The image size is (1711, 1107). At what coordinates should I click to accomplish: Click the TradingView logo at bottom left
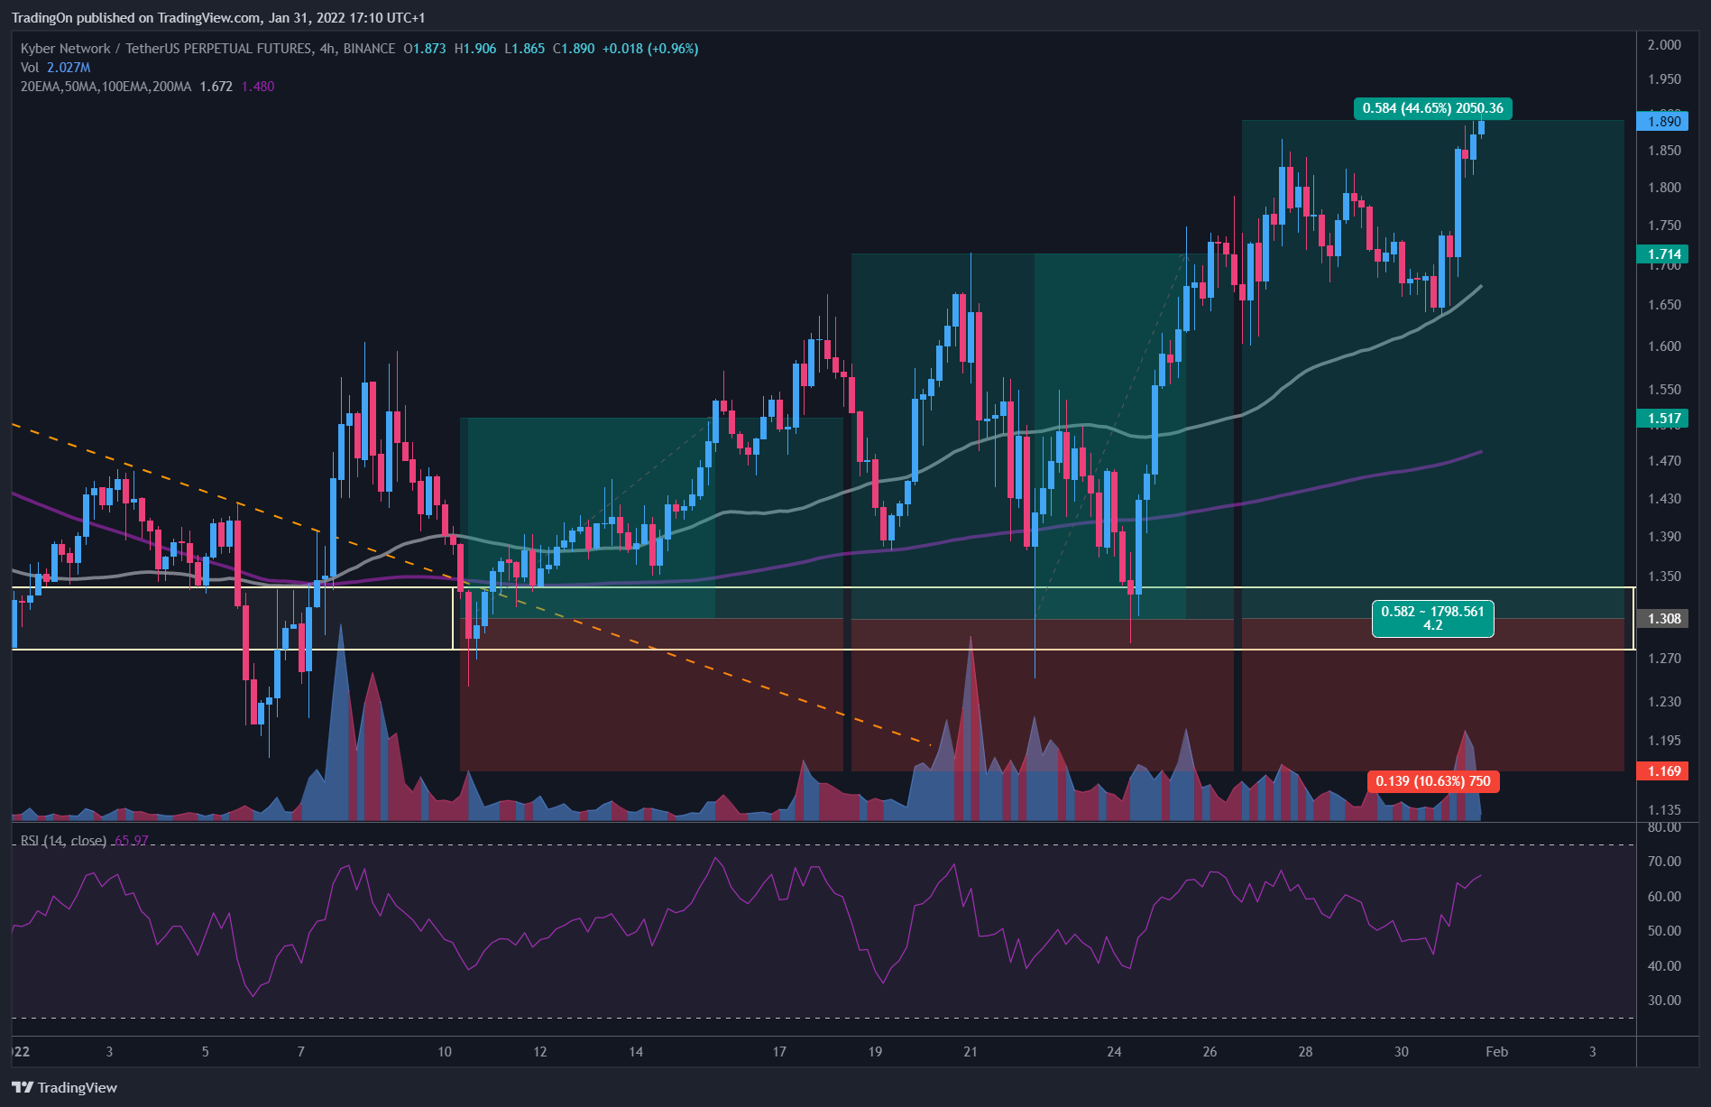pos(64,1087)
